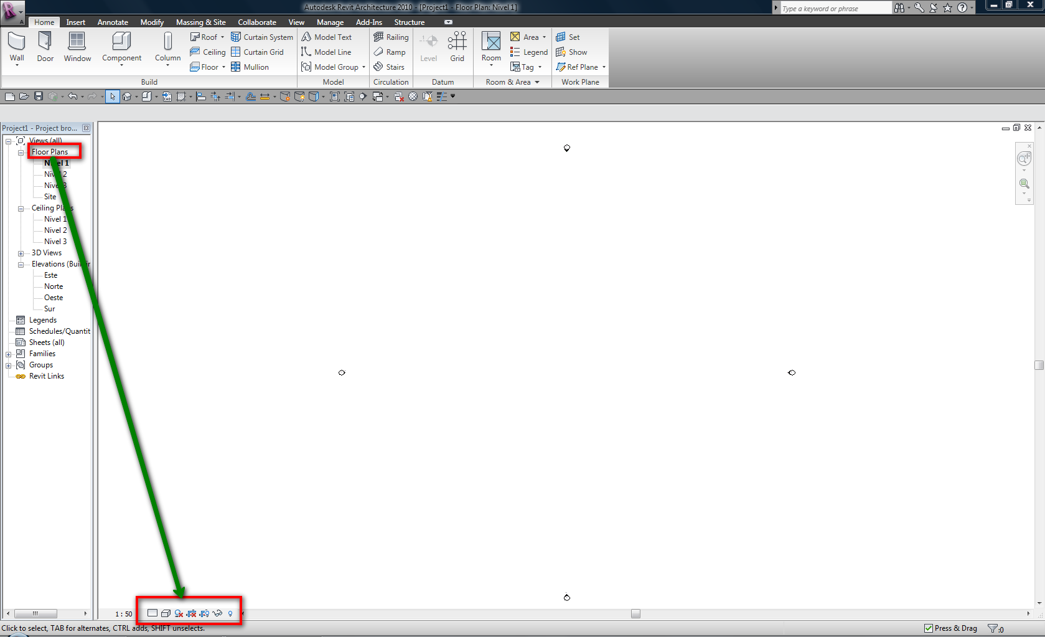Screen dimensions: 1045x637
Task: Select the Stairs tool
Action: click(389, 67)
